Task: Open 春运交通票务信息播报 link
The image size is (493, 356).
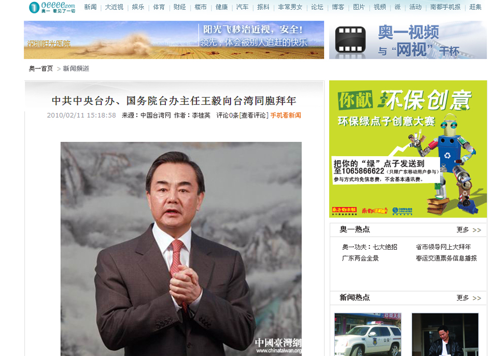Action: pyautogui.click(x=446, y=258)
